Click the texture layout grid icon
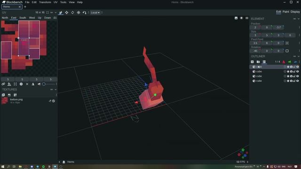Image resolution: width=301 pixels, height=169 pixels. pos(15,95)
